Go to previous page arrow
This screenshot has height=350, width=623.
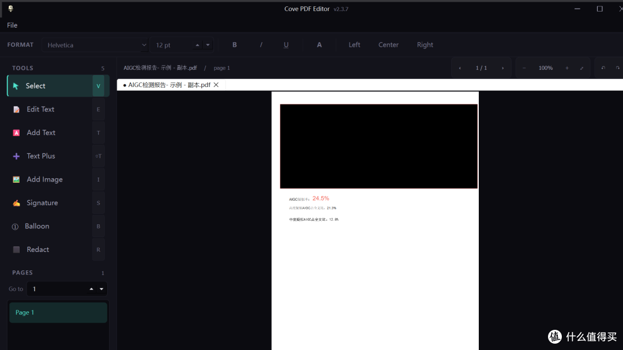460,68
